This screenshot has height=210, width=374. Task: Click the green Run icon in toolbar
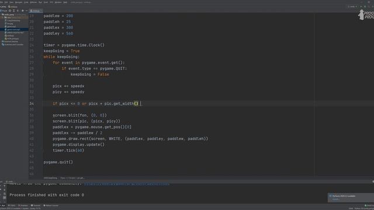[361, 6]
